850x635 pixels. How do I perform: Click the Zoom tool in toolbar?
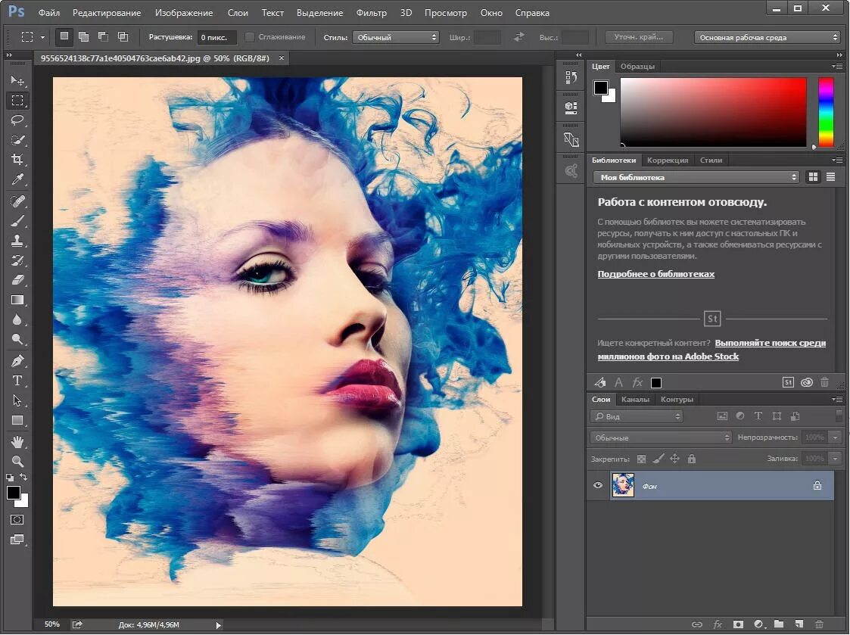tap(17, 461)
